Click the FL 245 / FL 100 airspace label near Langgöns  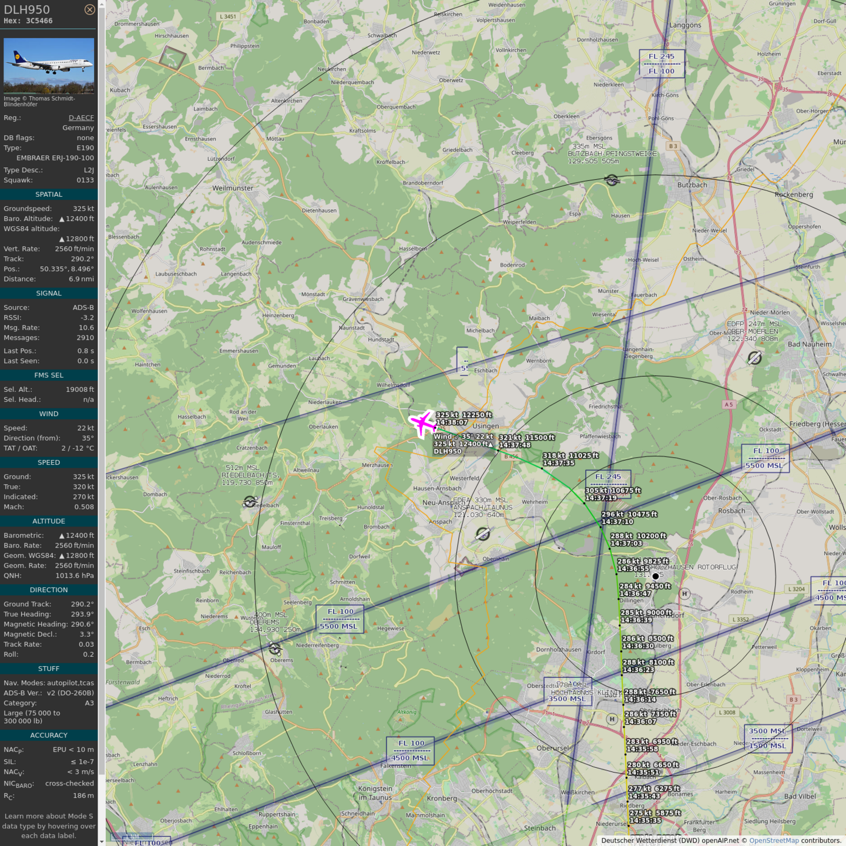[662, 64]
